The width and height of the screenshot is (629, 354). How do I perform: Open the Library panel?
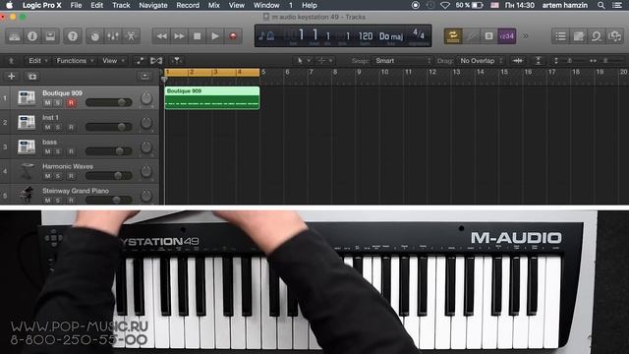point(15,36)
